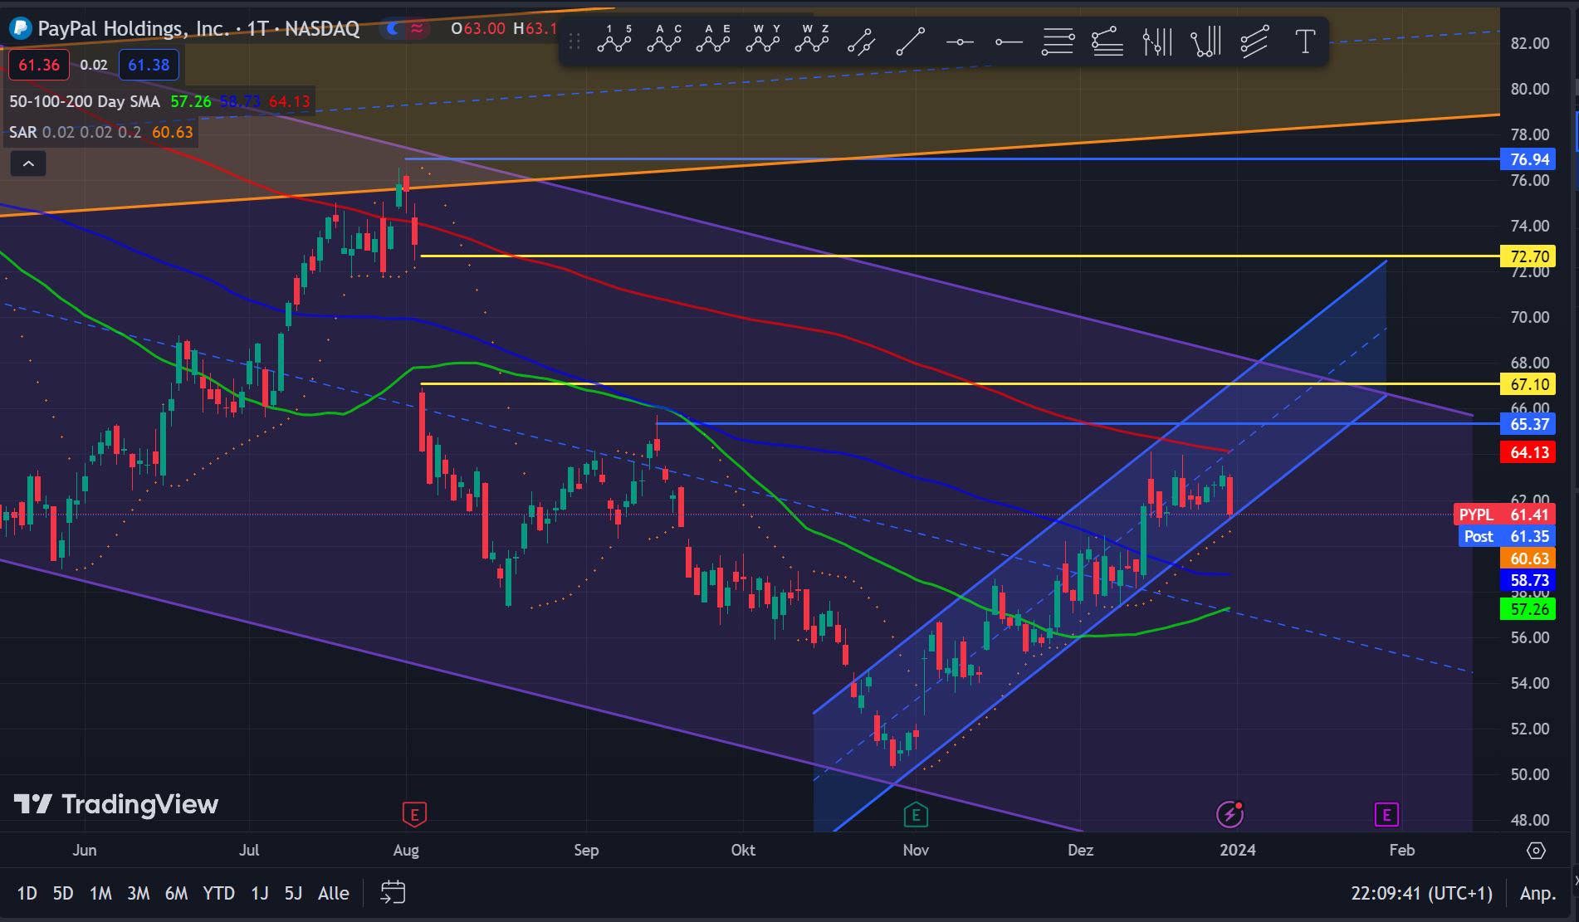
Task: Select the Trend Line drawing tool
Action: [911, 41]
